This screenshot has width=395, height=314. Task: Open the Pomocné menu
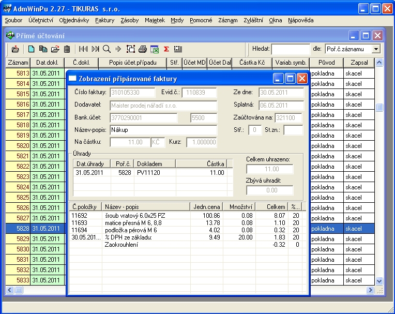coord(201,20)
